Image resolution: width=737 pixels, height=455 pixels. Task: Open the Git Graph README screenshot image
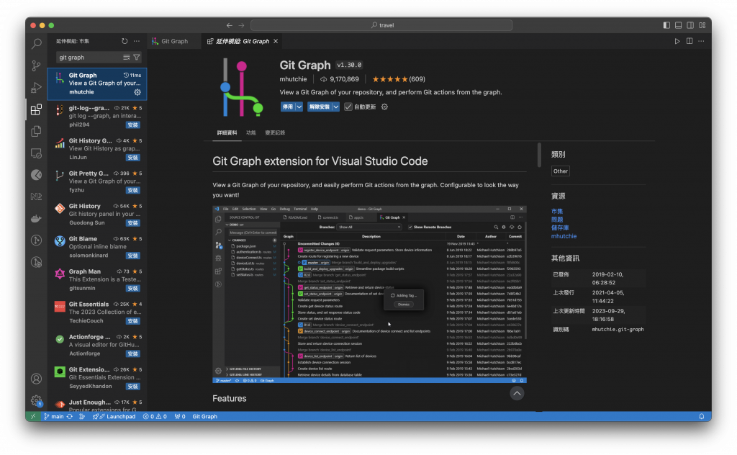click(369, 294)
